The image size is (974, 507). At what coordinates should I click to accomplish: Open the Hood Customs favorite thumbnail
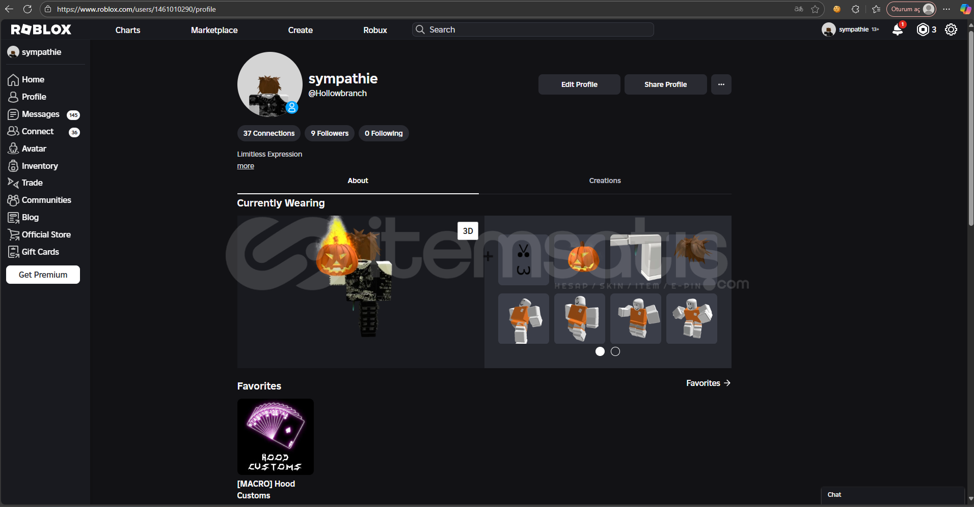[x=276, y=437]
